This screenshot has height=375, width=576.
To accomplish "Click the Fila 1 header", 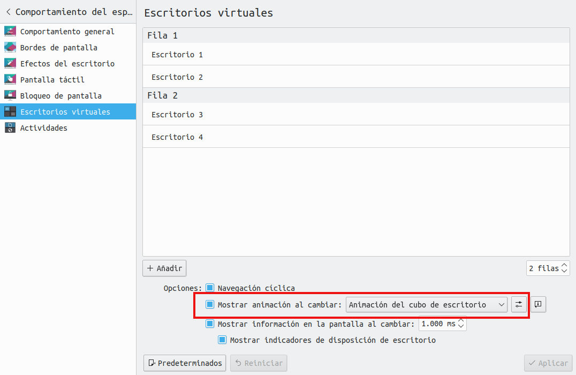I will [x=357, y=35].
